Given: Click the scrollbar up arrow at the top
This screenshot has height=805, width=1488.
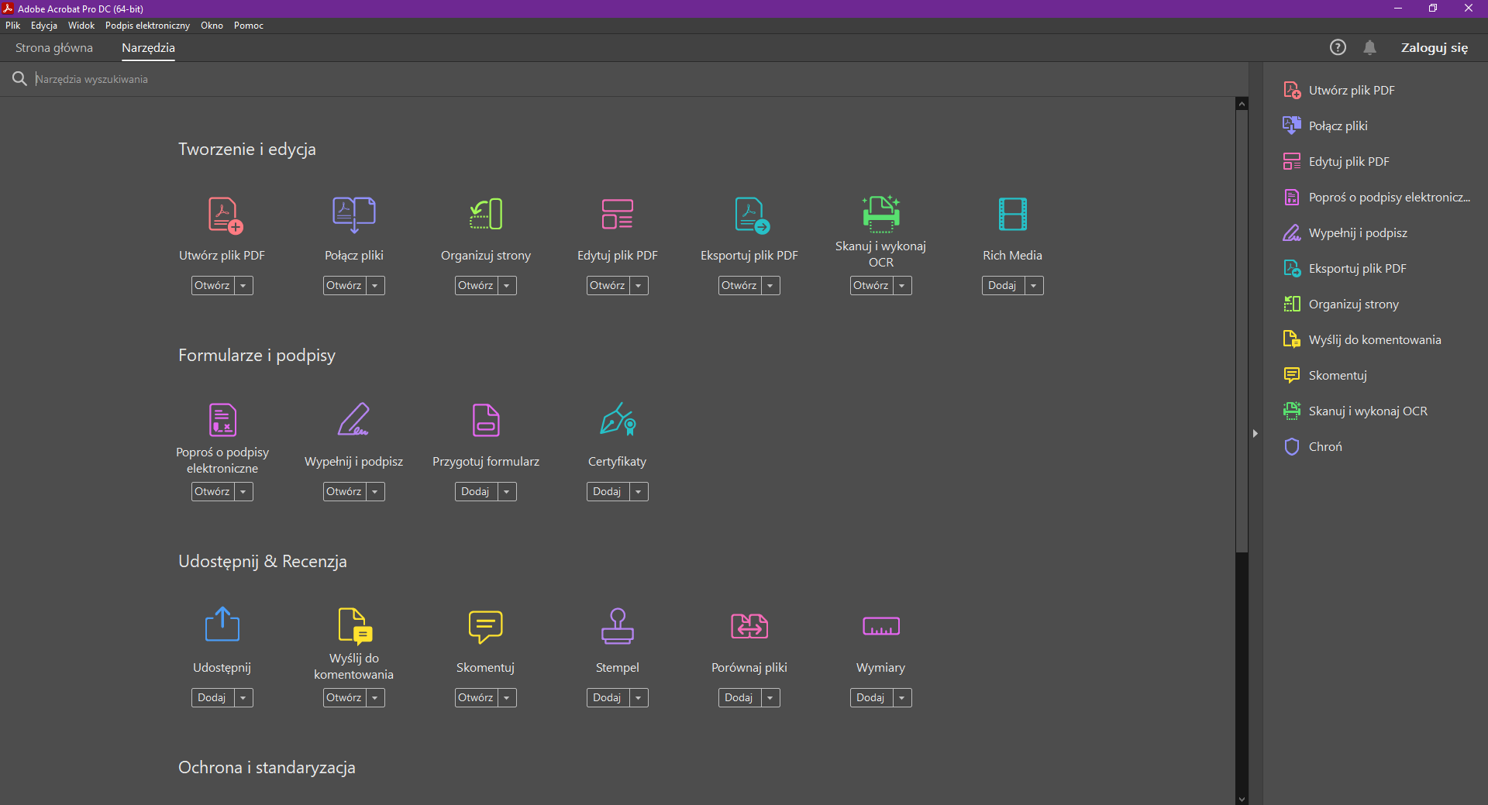Looking at the screenshot, I should click(1242, 103).
